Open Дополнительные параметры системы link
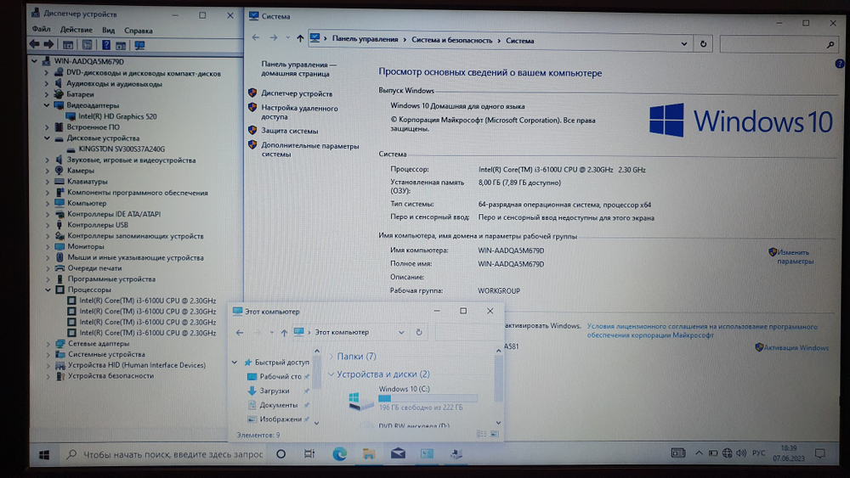Viewport: 850px width, 478px height. (309, 149)
